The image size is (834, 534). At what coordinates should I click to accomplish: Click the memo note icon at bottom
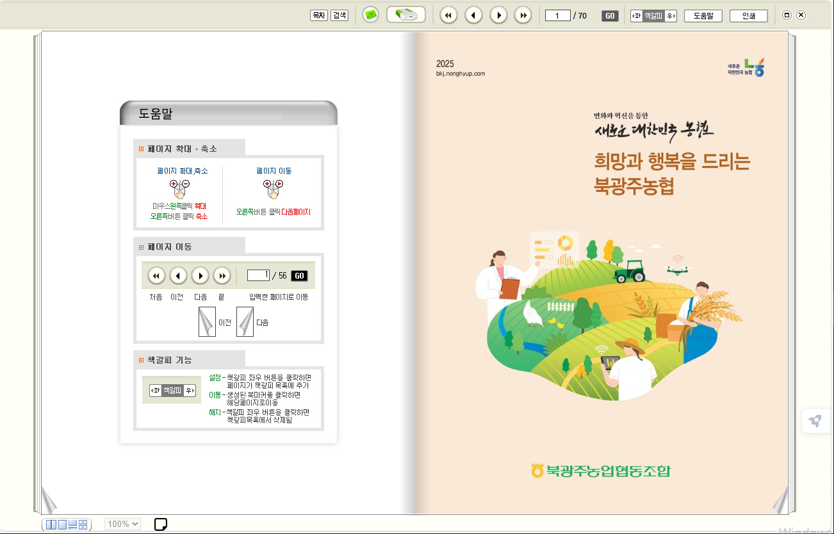161,524
